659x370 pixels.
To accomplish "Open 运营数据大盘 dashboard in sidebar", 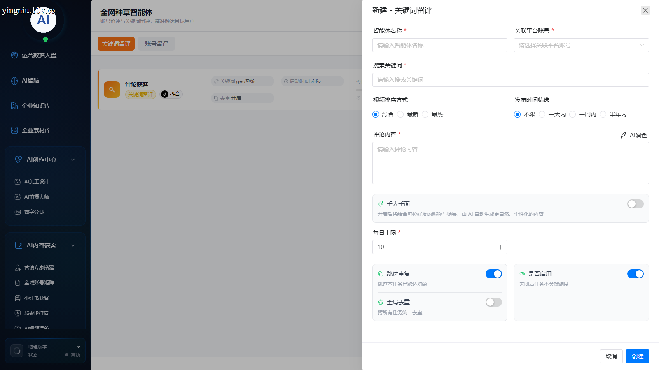I will click(39, 55).
